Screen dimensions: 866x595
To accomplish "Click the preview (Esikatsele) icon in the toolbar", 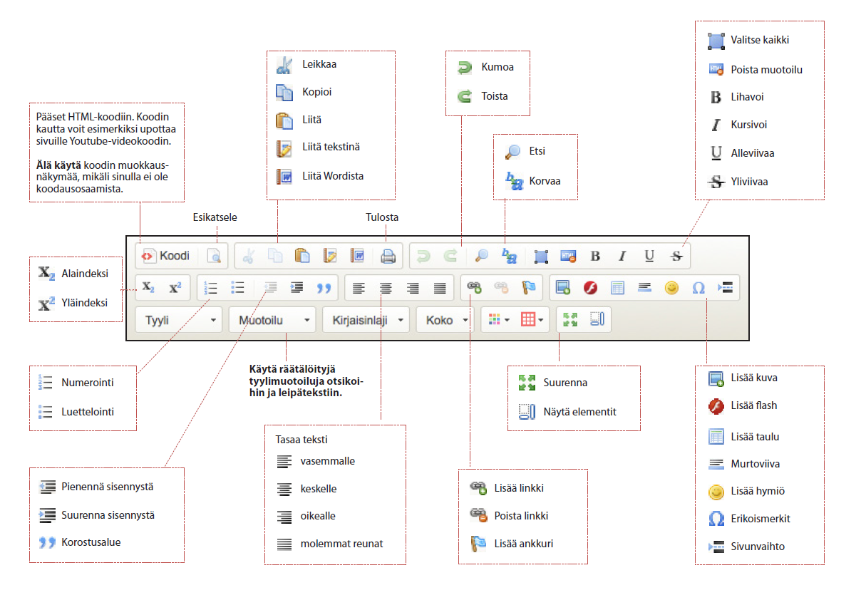I will (x=213, y=256).
